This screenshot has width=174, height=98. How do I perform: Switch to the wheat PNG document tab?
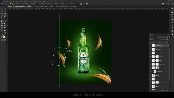click(66, 7)
